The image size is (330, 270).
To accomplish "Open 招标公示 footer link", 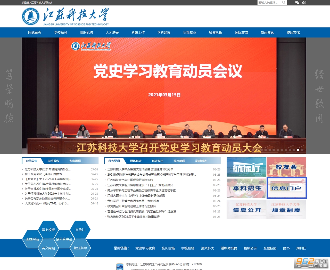I will (250, 248).
